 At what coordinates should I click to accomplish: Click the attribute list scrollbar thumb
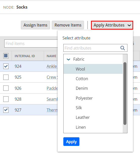(x=125, y=94)
